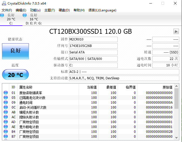Select the 意外断电计数 attribute name
This screenshot has height=142, width=182.
(x=29, y=127)
